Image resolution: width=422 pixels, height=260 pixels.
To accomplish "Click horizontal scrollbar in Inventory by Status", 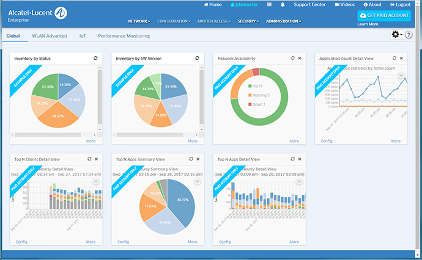I will click(52, 135).
